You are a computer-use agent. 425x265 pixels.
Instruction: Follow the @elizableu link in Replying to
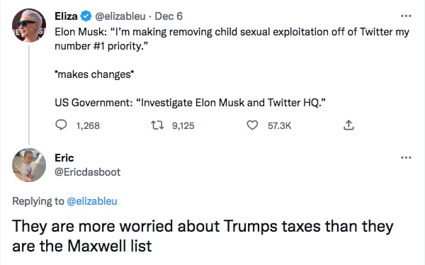(92, 201)
